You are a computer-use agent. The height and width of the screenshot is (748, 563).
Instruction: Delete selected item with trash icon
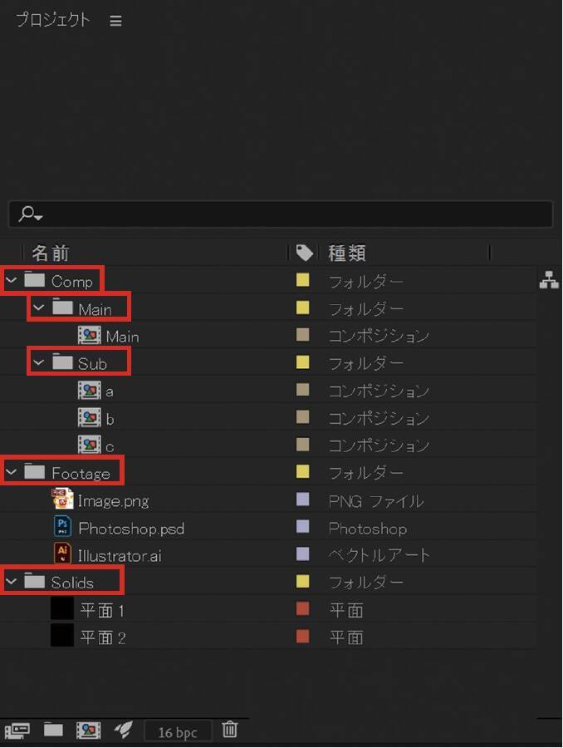(230, 729)
